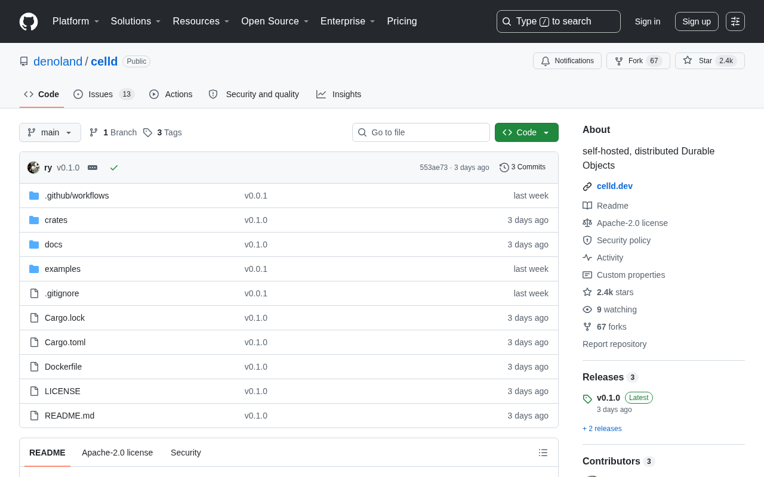This screenshot has height=477, width=764.
Task: Open the commit hash 553ae73
Action: click(433, 168)
